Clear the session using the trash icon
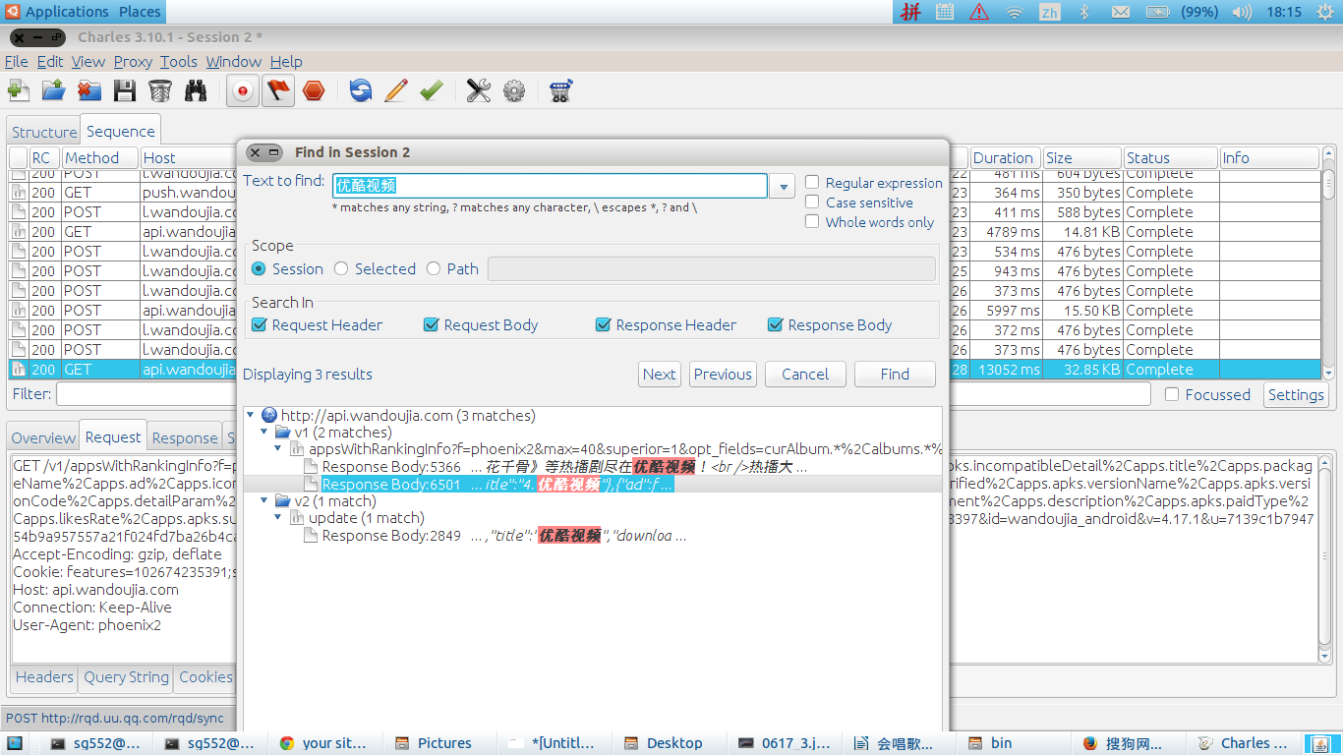 (x=159, y=90)
